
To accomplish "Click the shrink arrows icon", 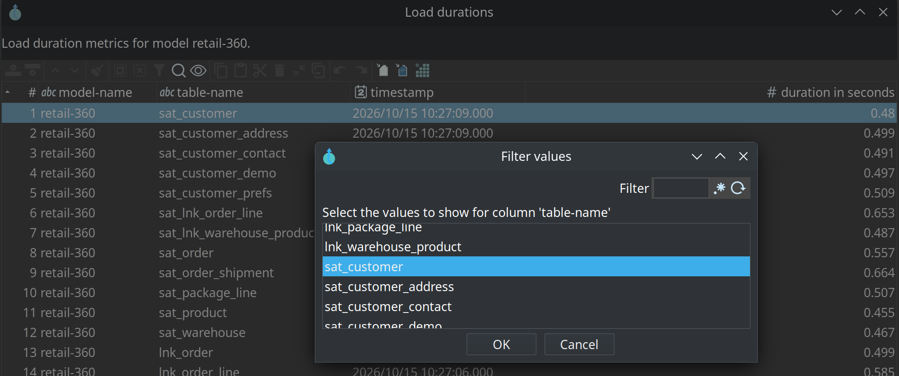I will tap(299, 70).
